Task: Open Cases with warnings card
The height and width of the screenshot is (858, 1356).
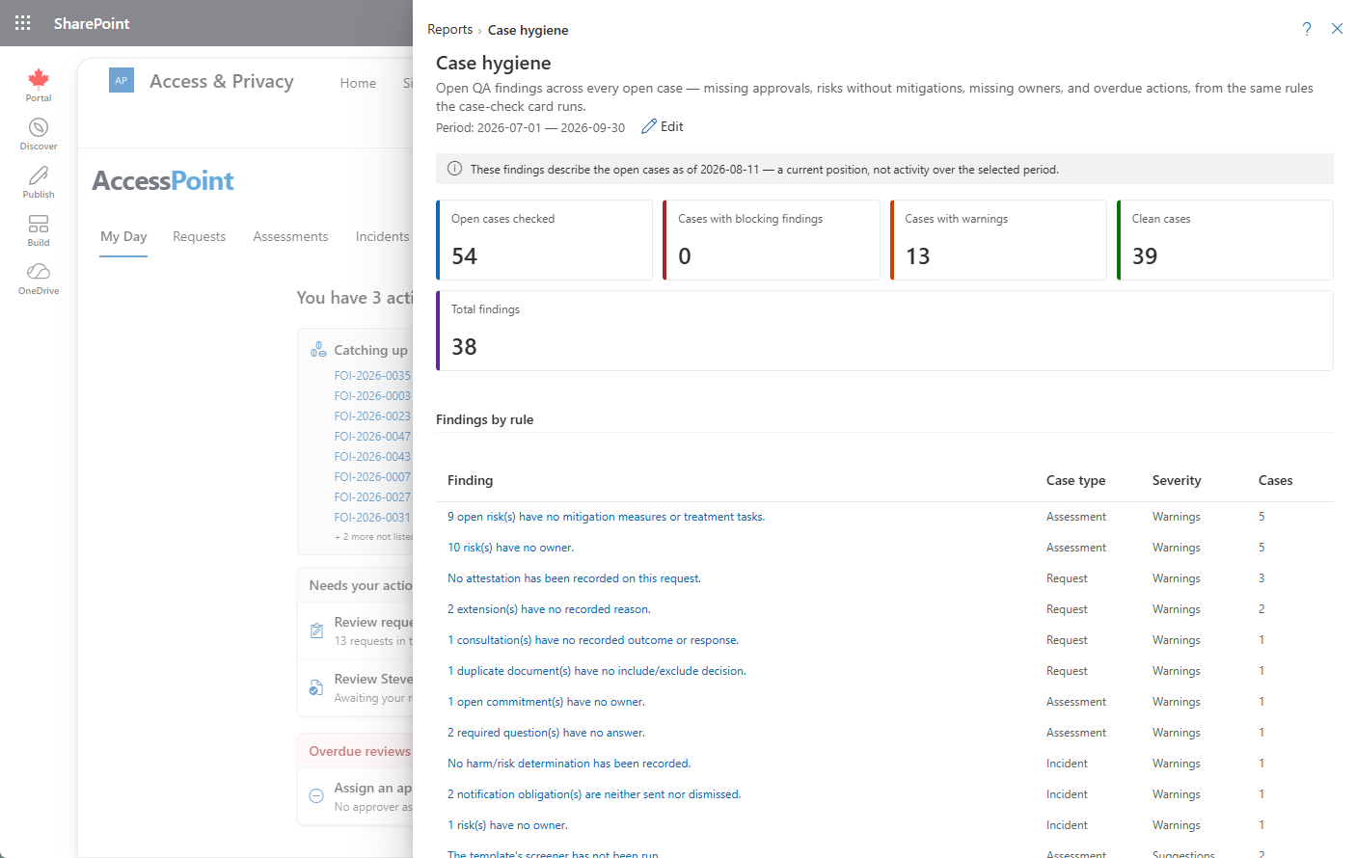Action: pos(998,240)
